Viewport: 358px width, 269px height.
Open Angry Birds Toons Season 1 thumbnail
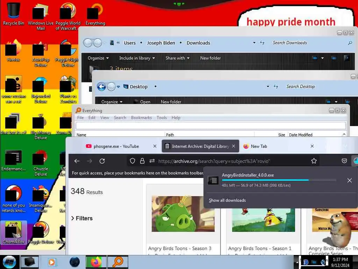tap(264, 220)
